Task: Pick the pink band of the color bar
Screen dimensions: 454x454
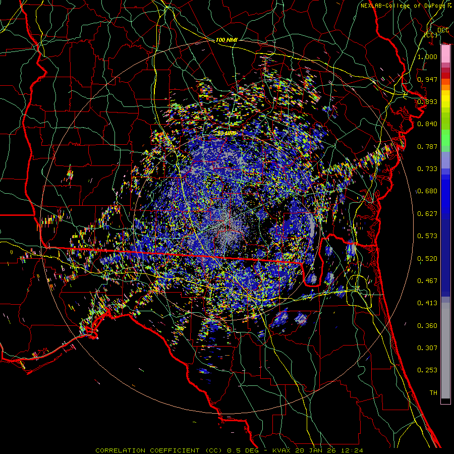Action: coord(445,53)
